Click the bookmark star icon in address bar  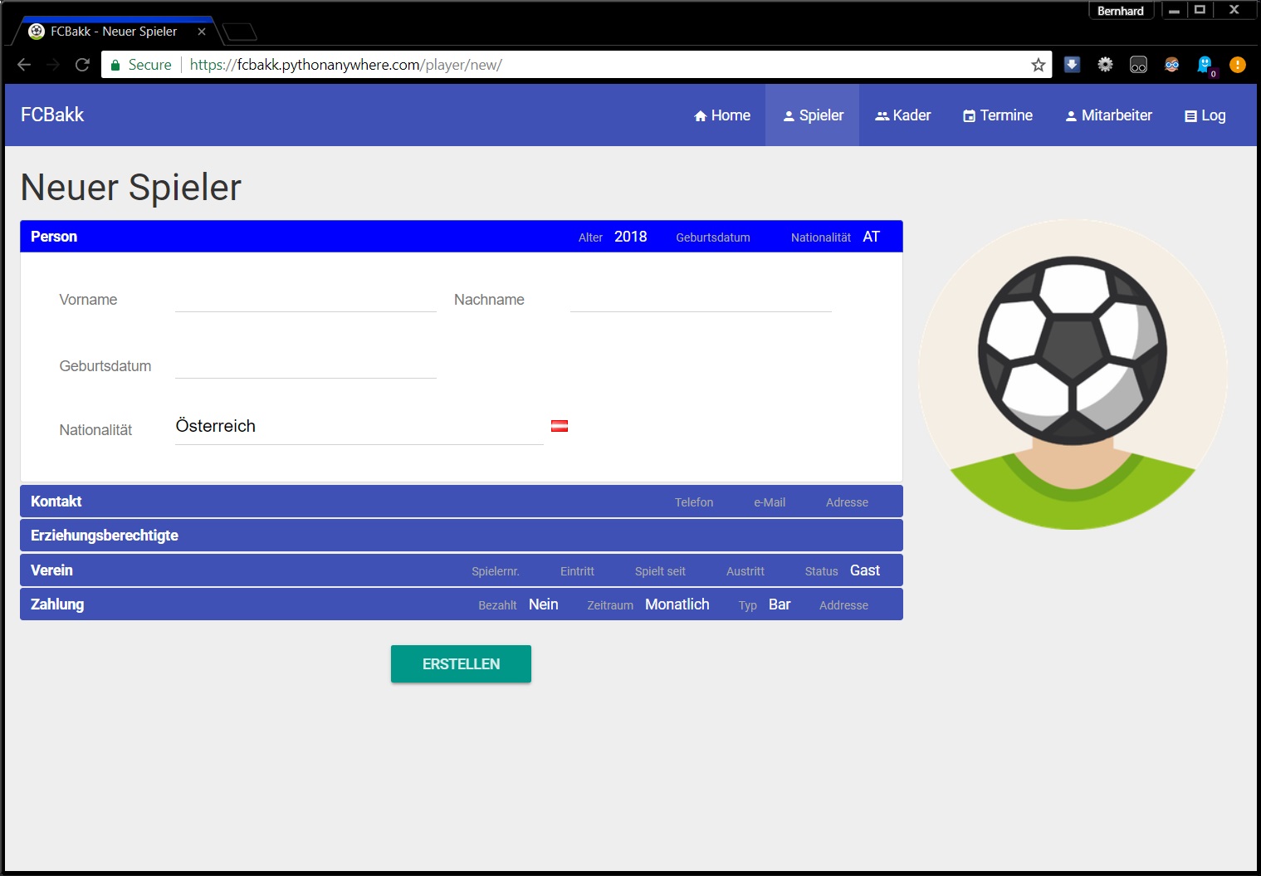[x=1038, y=65]
